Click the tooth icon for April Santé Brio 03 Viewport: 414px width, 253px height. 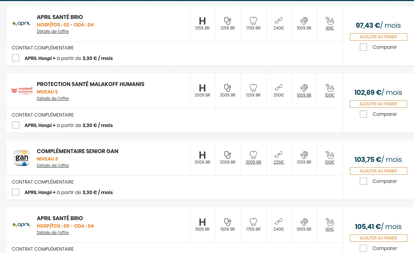tap(253, 222)
